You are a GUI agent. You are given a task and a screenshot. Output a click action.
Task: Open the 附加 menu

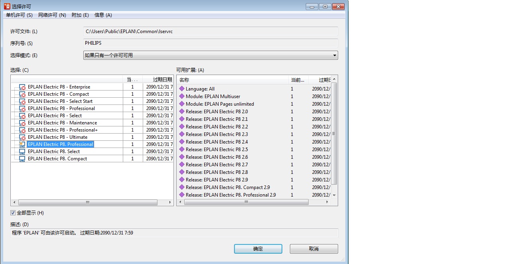(x=80, y=15)
